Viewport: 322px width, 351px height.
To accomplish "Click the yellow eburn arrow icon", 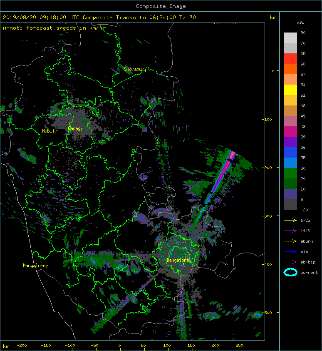I will (x=290, y=241).
